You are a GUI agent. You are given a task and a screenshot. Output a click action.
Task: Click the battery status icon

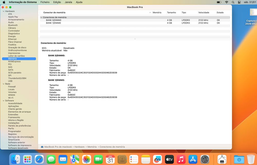click(219, 2)
